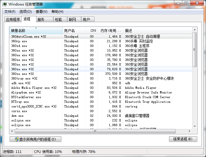Viewport: 206px width, 157px height.
Task: Click the horizontal scrollbar left arrow
Action: tap(12, 131)
